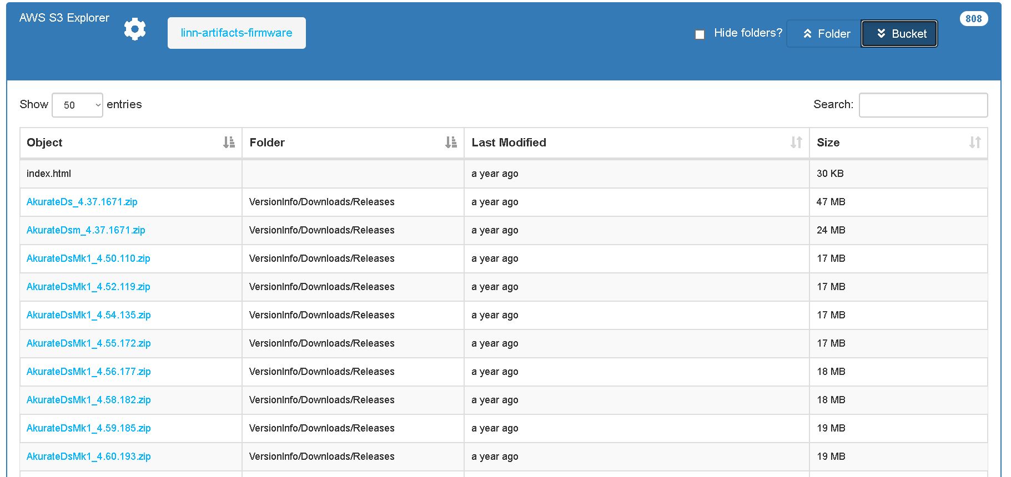Viewport: 1011px width, 477px height.
Task: Click the AWS S3 Explorer title
Action: pyautogui.click(x=64, y=18)
